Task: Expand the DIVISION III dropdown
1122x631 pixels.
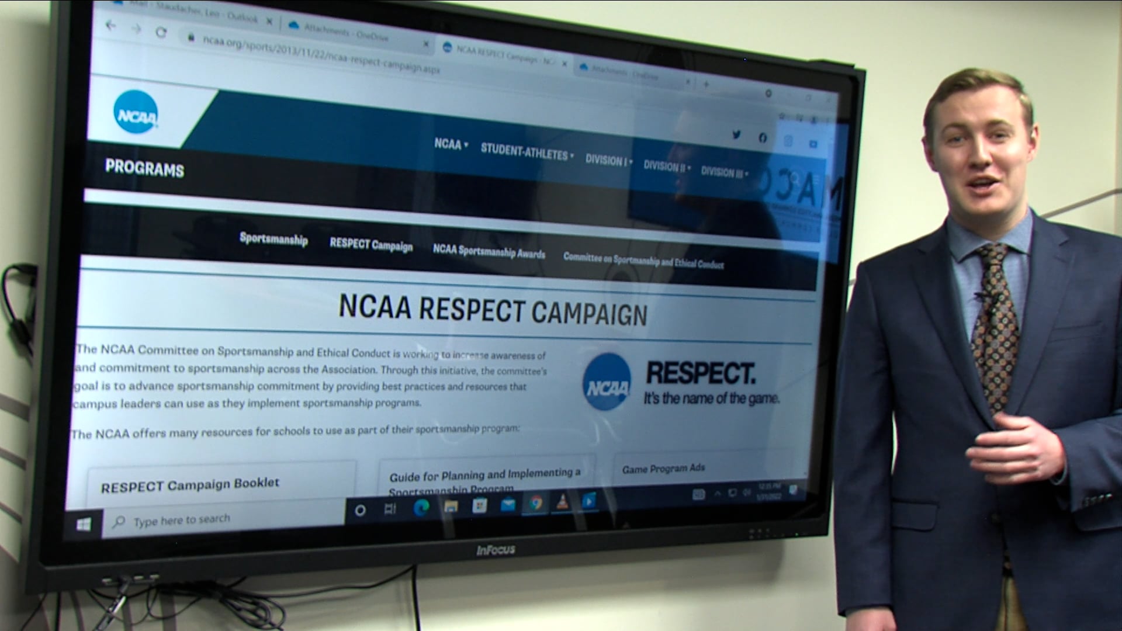Action: (725, 172)
